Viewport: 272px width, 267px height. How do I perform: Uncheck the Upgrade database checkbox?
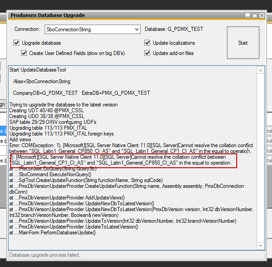tap(17, 43)
